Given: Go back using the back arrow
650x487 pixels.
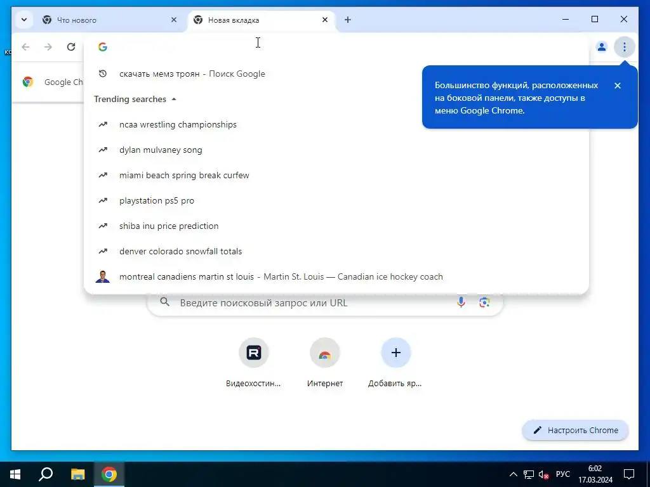Looking at the screenshot, I should click(x=25, y=47).
